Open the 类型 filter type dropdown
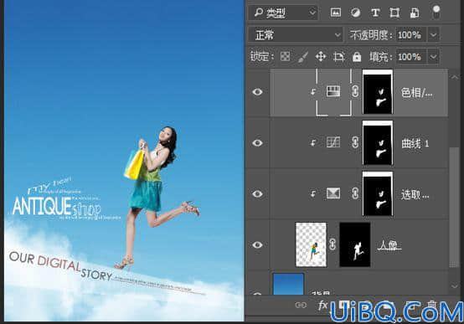 [x=283, y=13]
